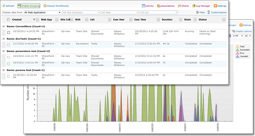Click Cancel Workflow(s) link

tap(58, 6)
